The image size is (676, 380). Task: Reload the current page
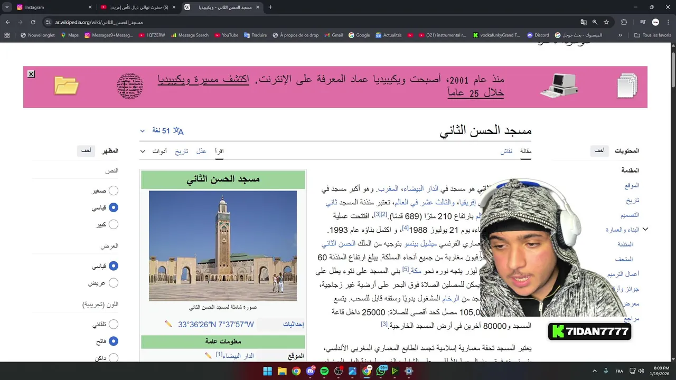coord(33,22)
